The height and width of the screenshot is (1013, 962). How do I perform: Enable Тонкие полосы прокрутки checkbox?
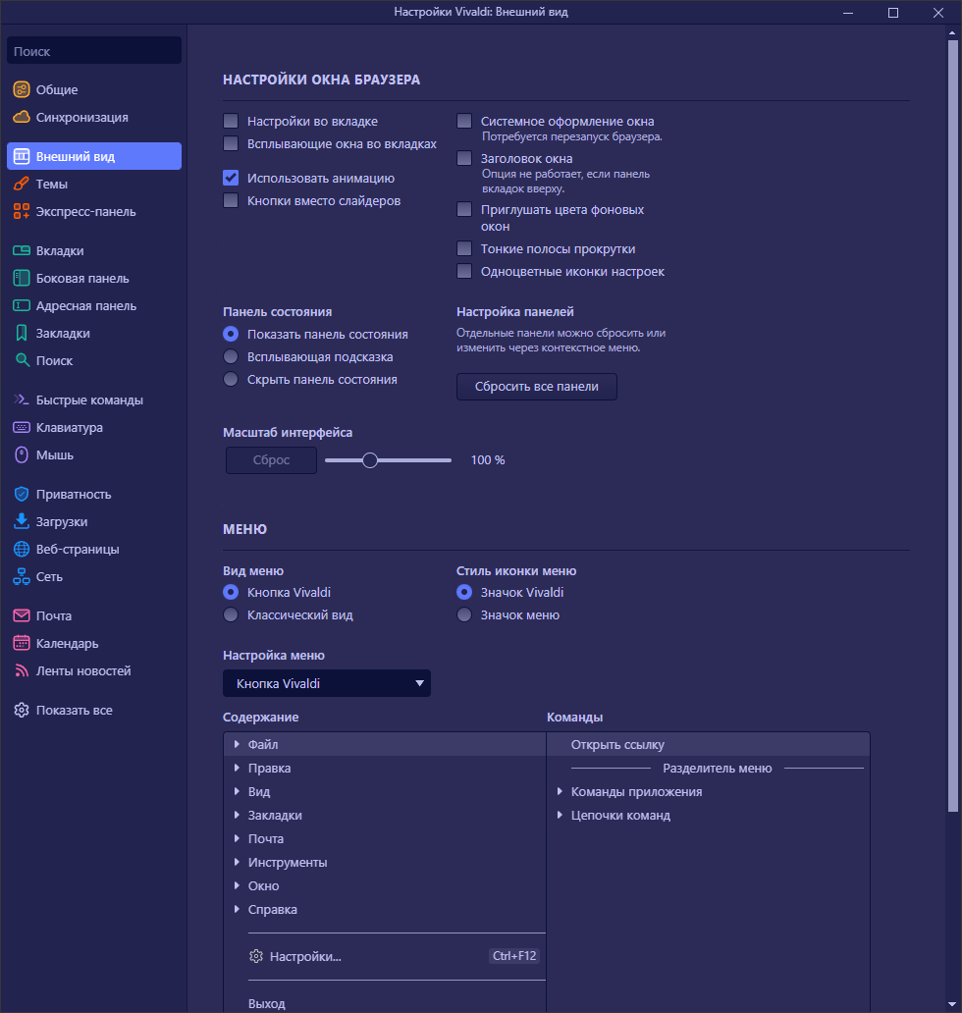coord(465,249)
